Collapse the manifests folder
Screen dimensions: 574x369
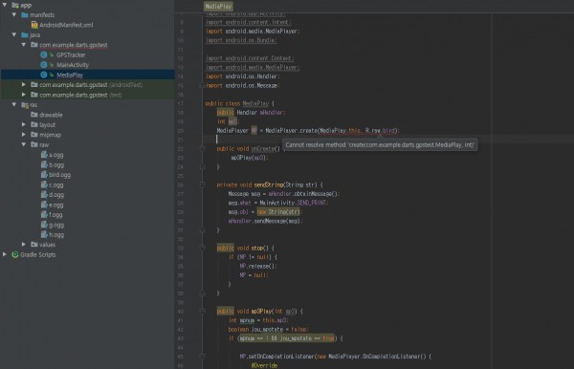(14, 15)
